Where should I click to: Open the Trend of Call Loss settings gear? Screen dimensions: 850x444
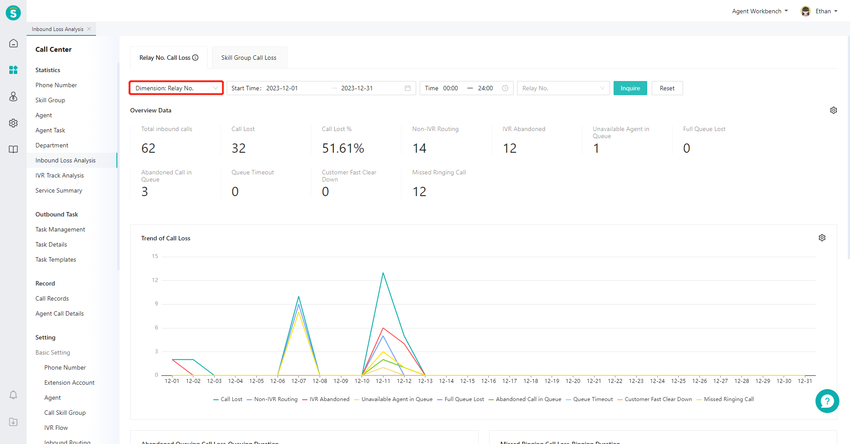[822, 238]
